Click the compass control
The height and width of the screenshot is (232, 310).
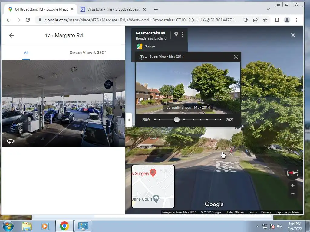[293, 173]
